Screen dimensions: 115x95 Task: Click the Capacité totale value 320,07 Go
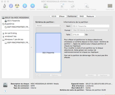[x=99, y=84]
